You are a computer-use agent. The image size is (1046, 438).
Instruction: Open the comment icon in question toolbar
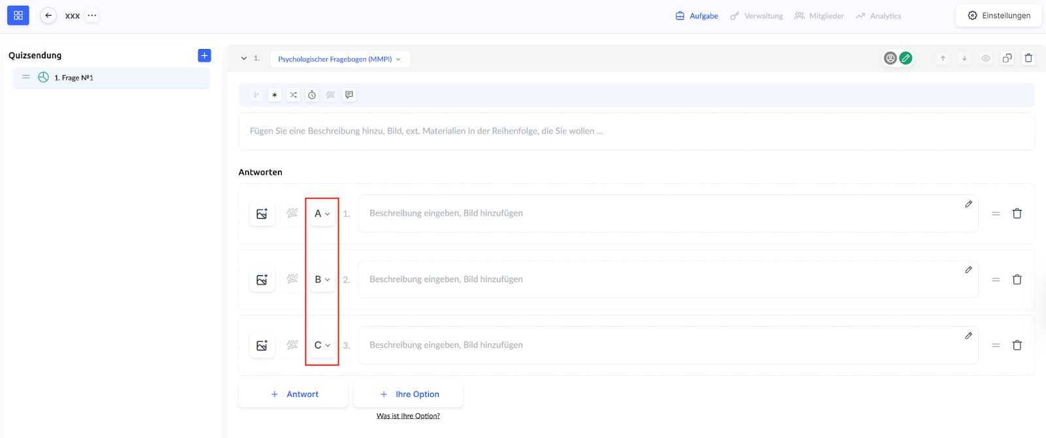coord(349,95)
